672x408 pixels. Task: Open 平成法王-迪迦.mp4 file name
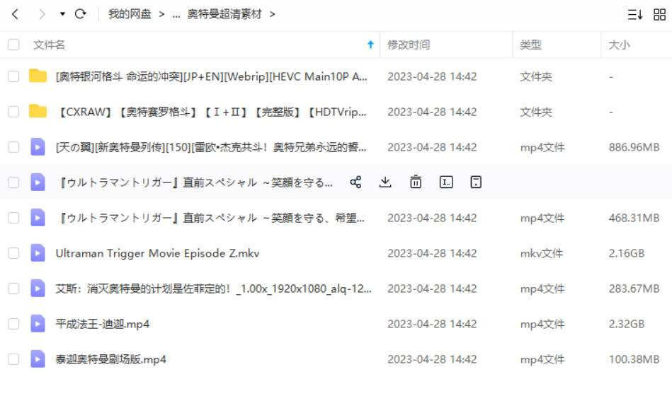pos(103,324)
